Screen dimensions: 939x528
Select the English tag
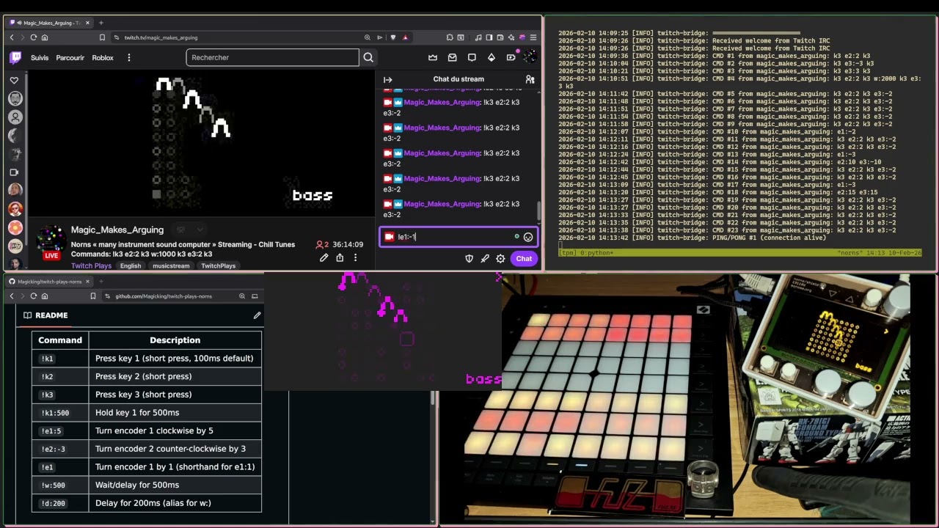tap(131, 265)
